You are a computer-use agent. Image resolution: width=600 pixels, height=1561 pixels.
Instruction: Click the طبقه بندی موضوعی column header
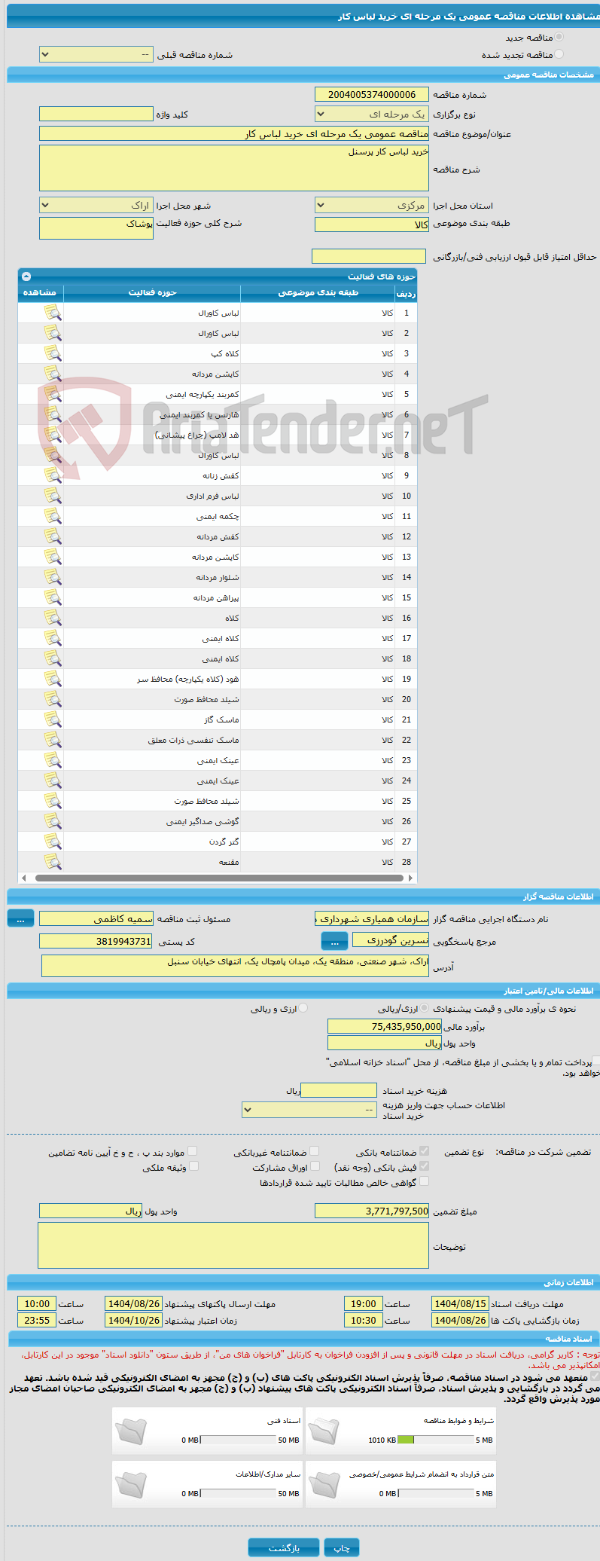coord(318,292)
